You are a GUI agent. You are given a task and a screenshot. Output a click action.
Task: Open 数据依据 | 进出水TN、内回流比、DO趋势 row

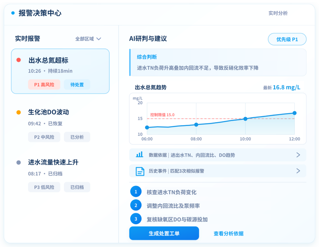(x=218, y=155)
